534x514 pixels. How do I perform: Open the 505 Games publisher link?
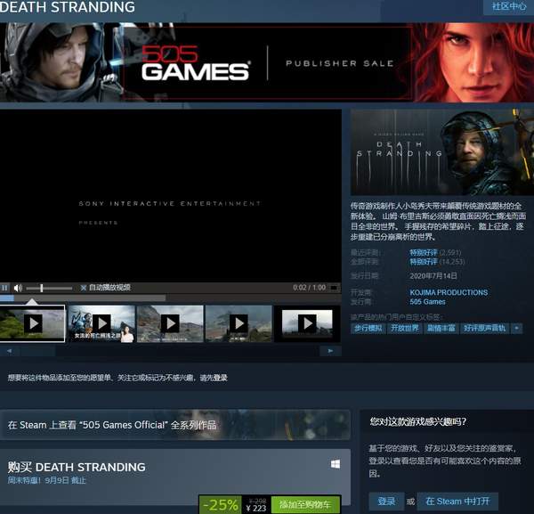tap(427, 302)
